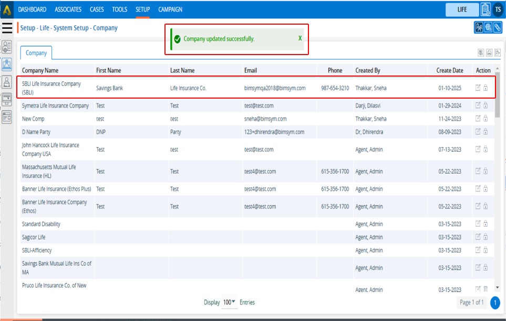Click the clipboard add icon beside LIFE
Screen dimensions: 506x321
point(485,9)
